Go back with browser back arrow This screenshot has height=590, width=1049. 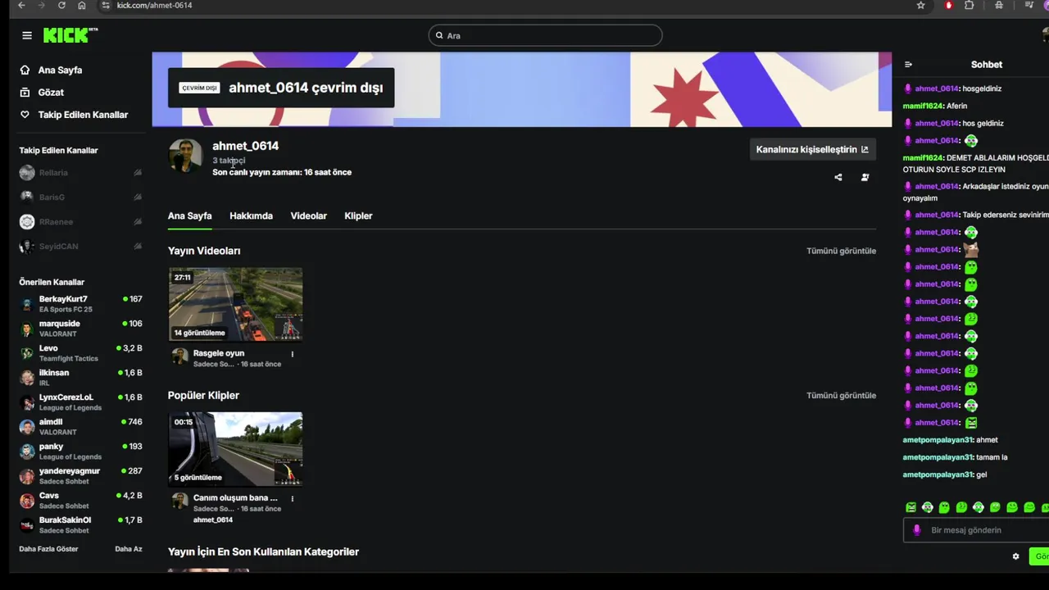click(21, 5)
